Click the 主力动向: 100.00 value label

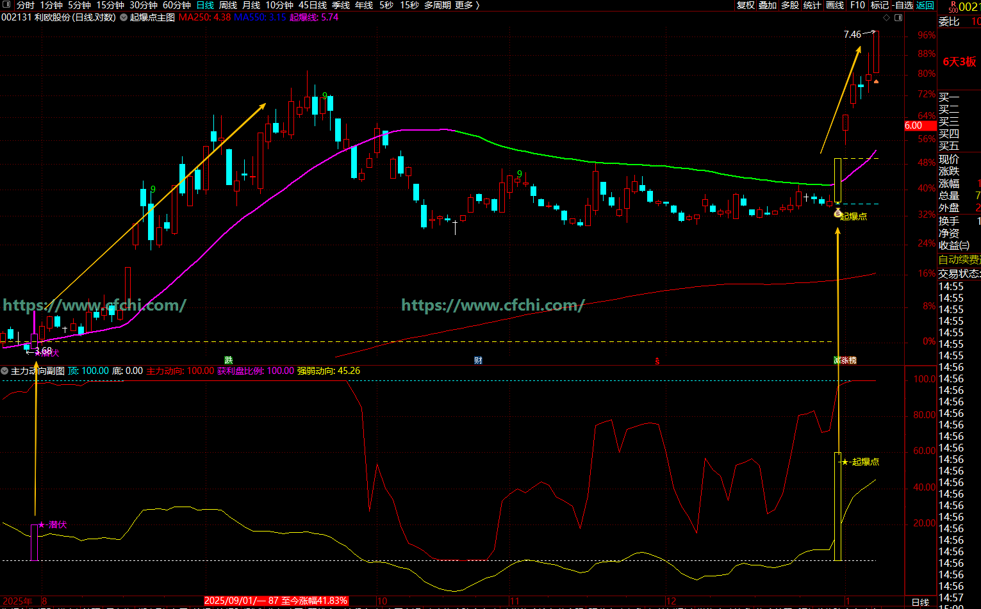point(180,371)
